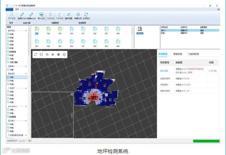Click 查看 in the 客厅-1 row
This screenshot has height=155, width=226.
[x=202, y=31]
